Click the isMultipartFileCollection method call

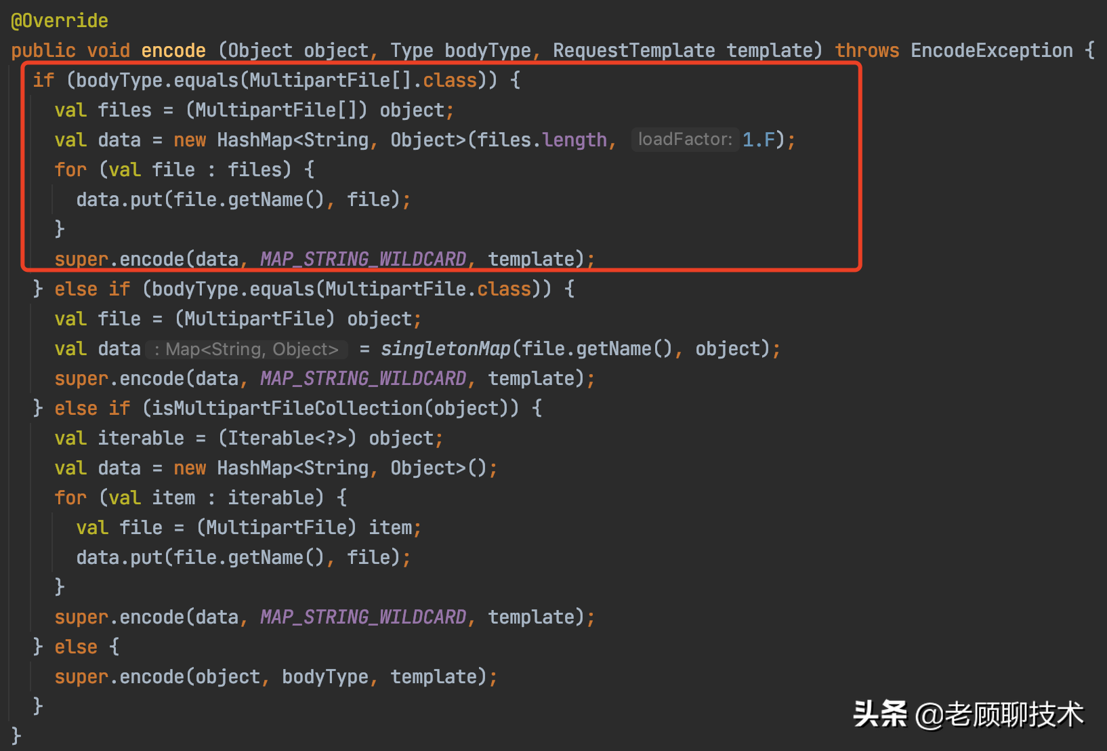pyautogui.click(x=287, y=409)
